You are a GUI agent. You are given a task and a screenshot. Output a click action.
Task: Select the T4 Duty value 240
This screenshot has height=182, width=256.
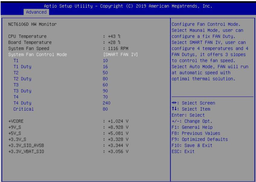point(107,103)
